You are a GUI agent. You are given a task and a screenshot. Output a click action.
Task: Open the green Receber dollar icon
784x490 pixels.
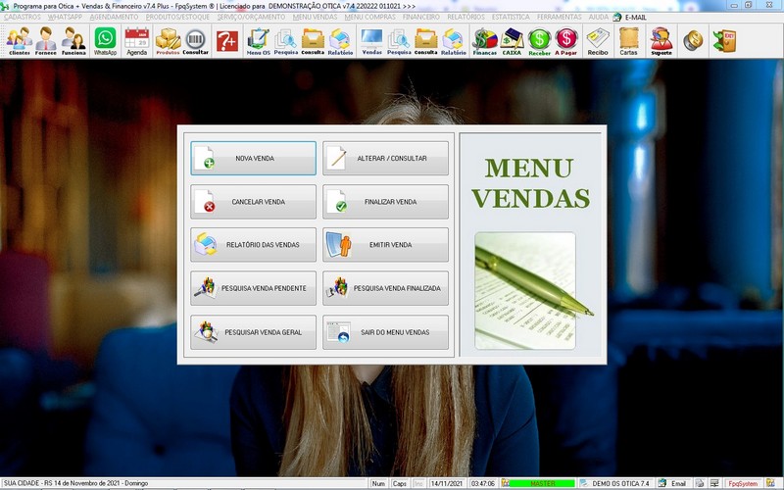coord(540,41)
